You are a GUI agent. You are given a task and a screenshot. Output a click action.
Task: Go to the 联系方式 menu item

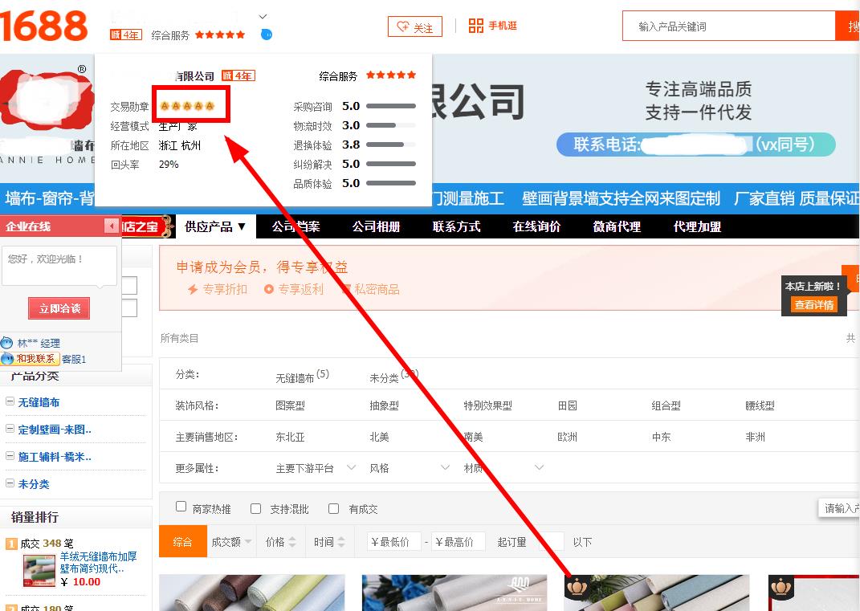[456, 227]
